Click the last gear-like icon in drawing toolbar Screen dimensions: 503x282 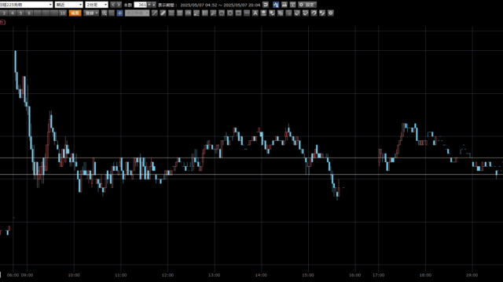pyautogui.click(x=330, y=13)
